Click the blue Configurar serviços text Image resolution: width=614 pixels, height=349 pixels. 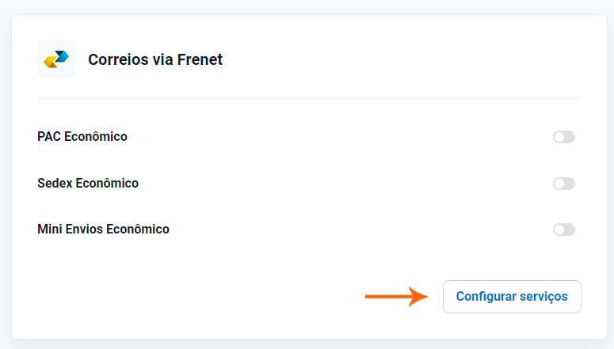click(x=512, y=297)
